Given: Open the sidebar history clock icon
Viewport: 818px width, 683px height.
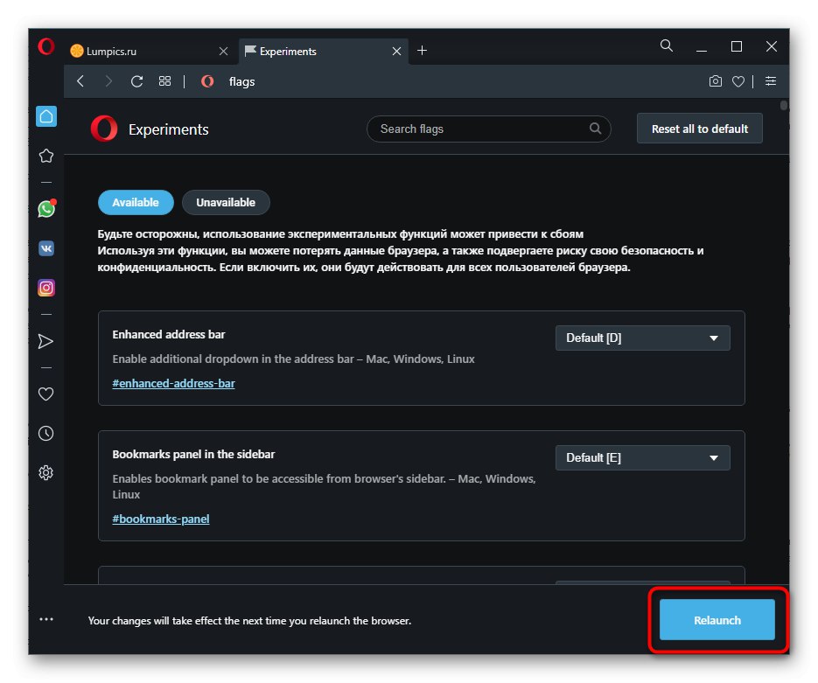Looking at the screenshot, I should click(46, 433).
